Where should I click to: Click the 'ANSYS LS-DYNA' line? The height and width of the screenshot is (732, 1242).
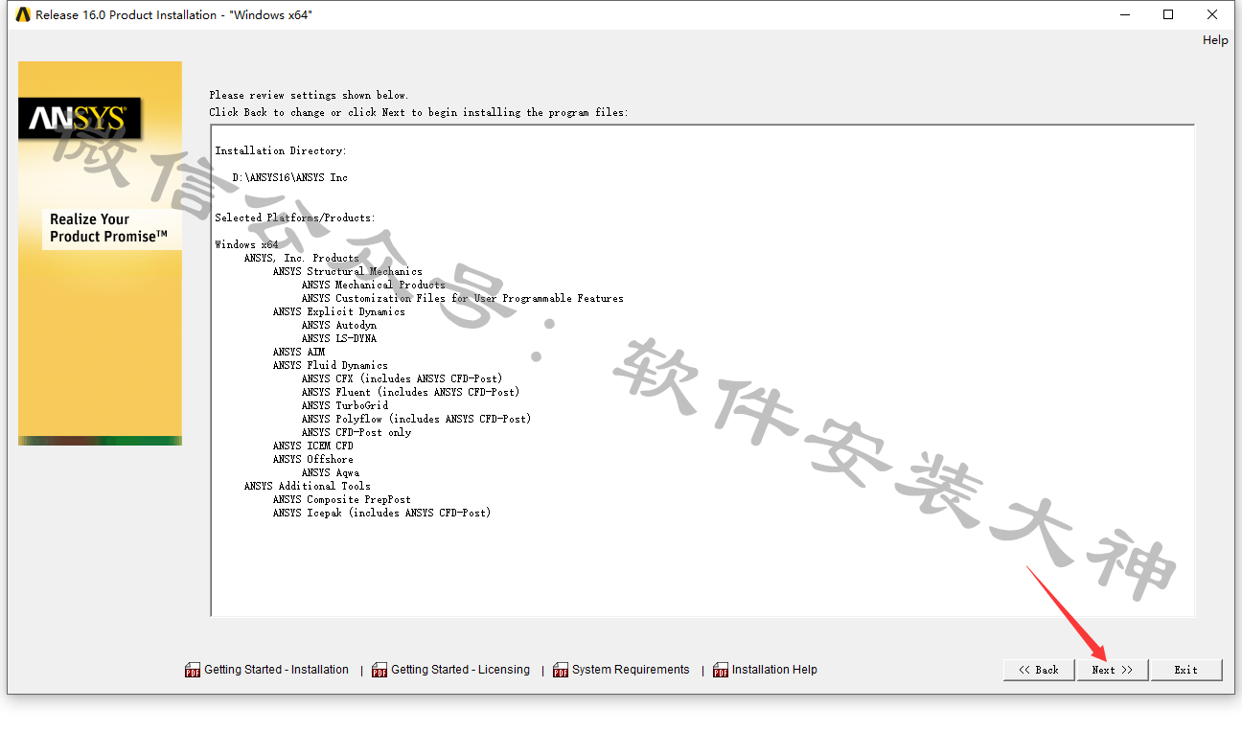(338, 339)
